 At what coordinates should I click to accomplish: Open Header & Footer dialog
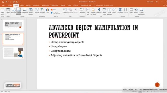93,11
